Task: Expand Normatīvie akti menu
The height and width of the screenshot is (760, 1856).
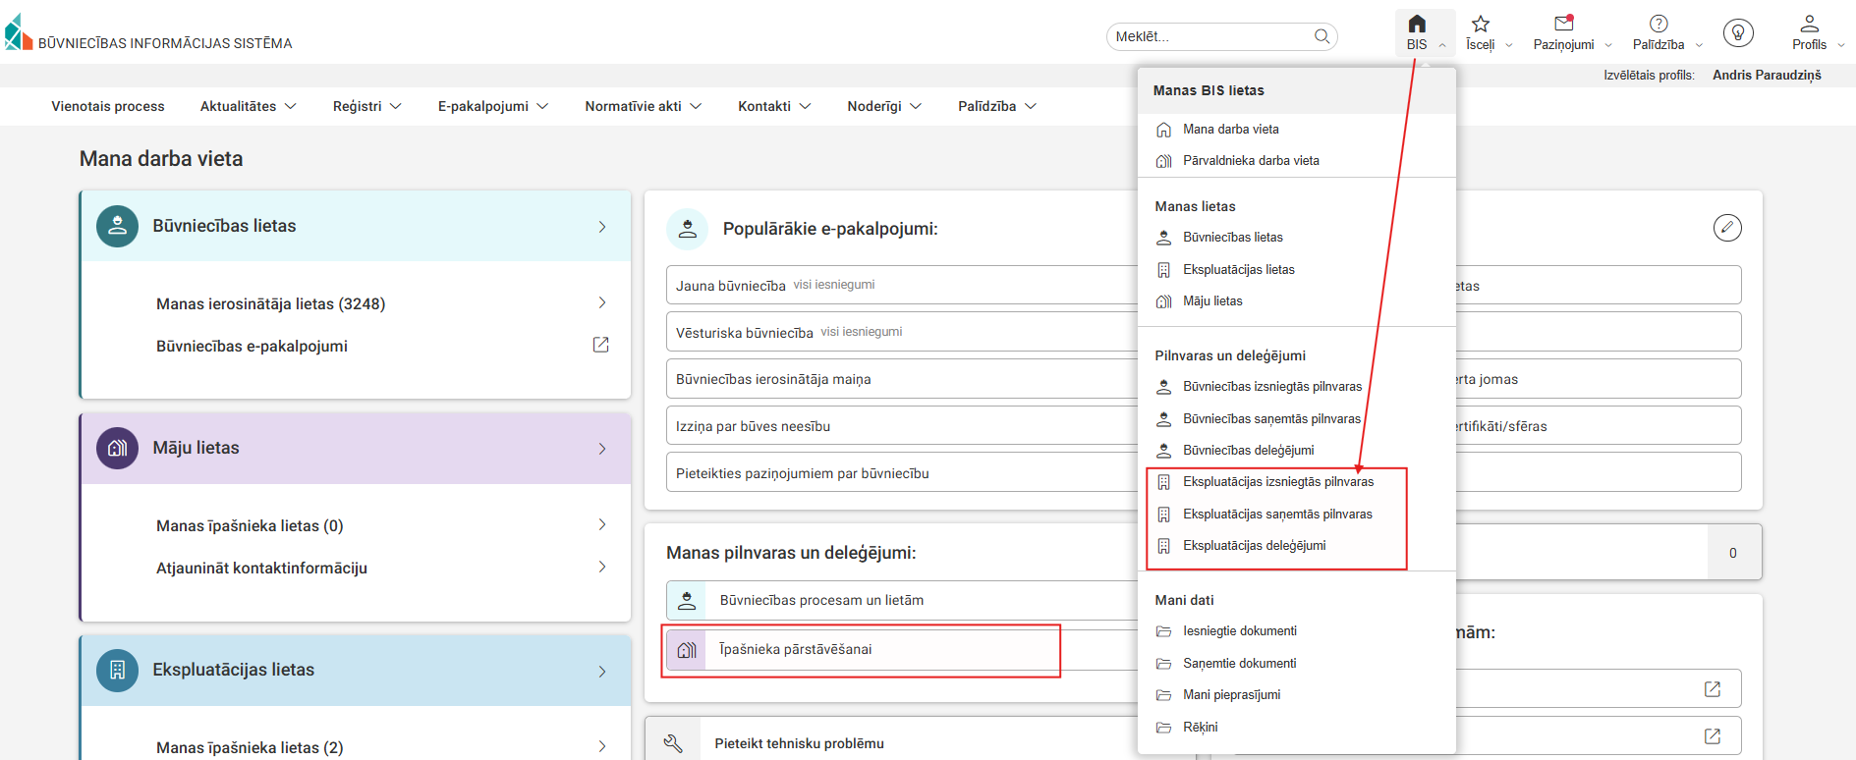Action: (643, 106)
